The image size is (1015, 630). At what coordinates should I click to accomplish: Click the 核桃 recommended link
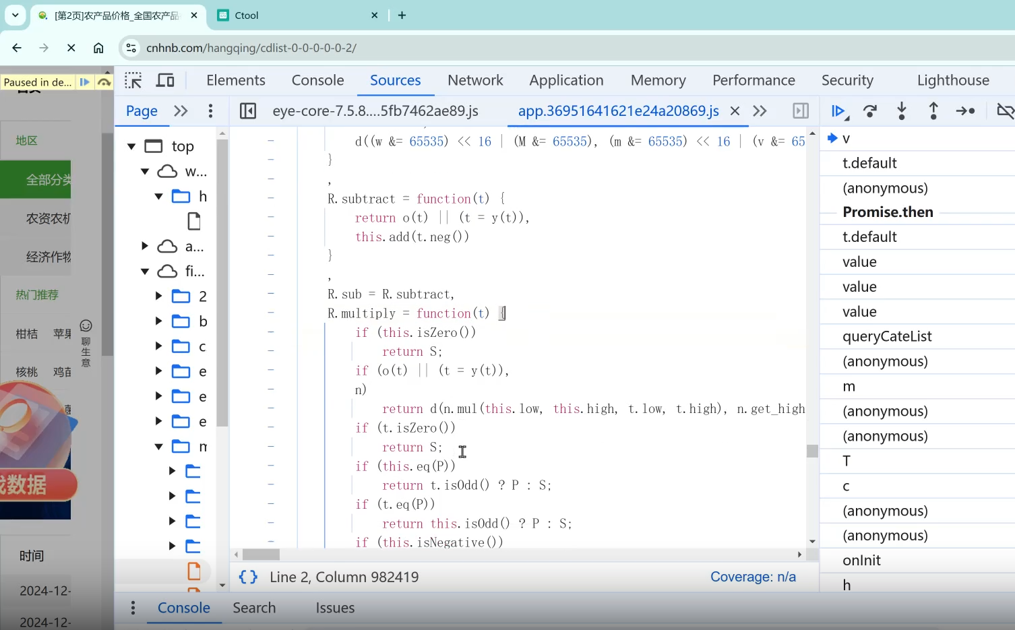[27, 372]
